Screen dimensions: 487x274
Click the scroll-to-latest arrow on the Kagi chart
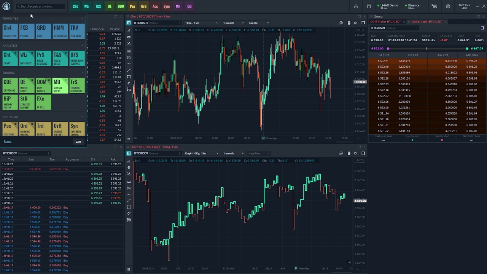pos(349,262)
